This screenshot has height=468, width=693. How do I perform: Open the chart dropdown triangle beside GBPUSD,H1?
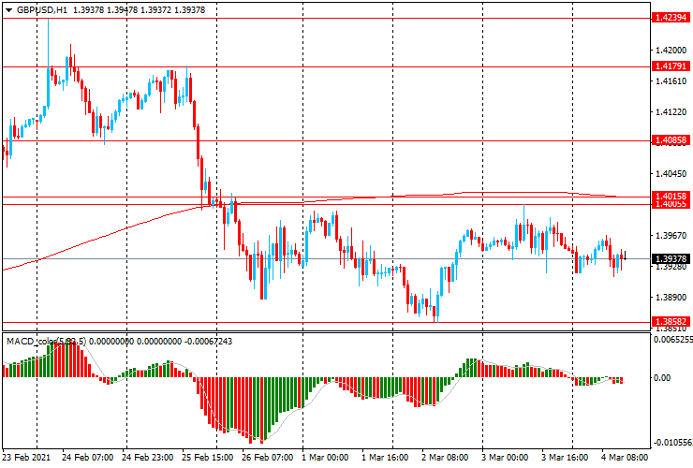[x=8, y=10]
